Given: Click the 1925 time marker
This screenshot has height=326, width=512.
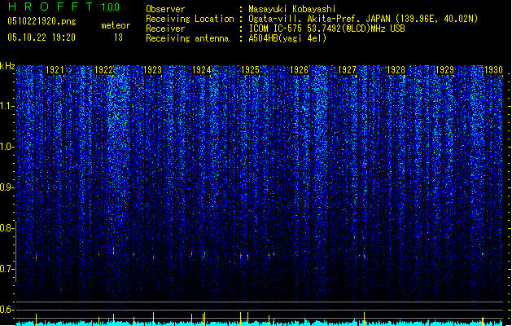Looking at the screenshot, I should pyautogui.click(x=250, y=69).
